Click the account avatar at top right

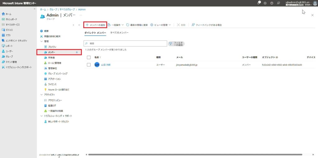[x=315, y=3]
